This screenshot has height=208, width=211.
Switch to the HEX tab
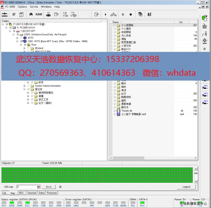coord(21,193)
